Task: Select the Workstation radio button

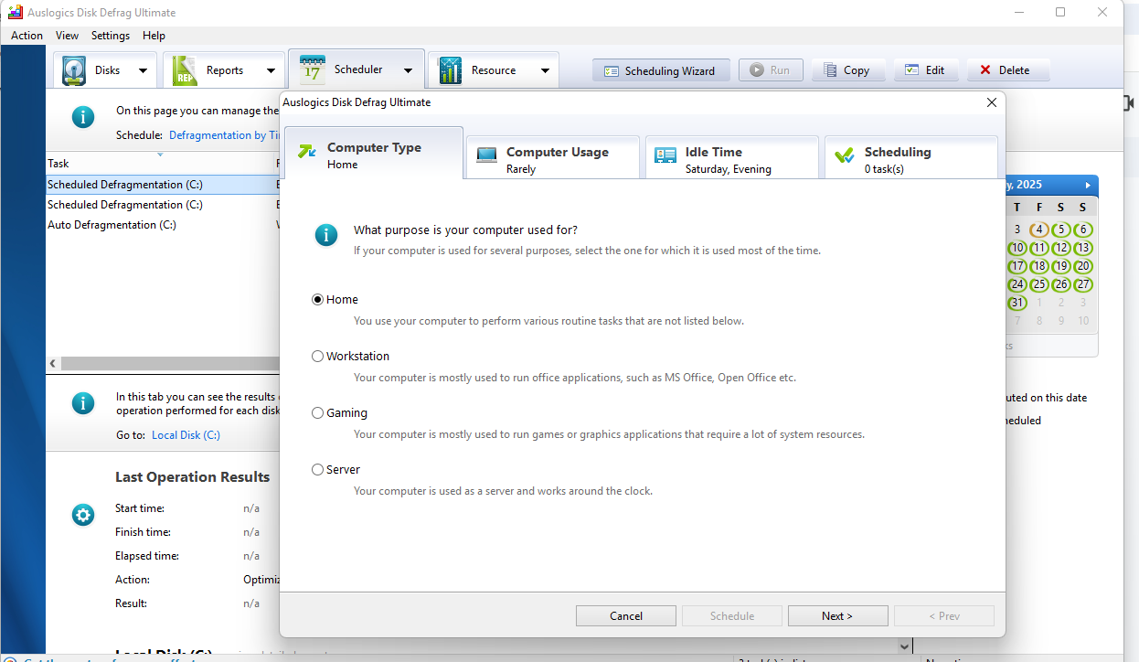Action: point(317,357)
